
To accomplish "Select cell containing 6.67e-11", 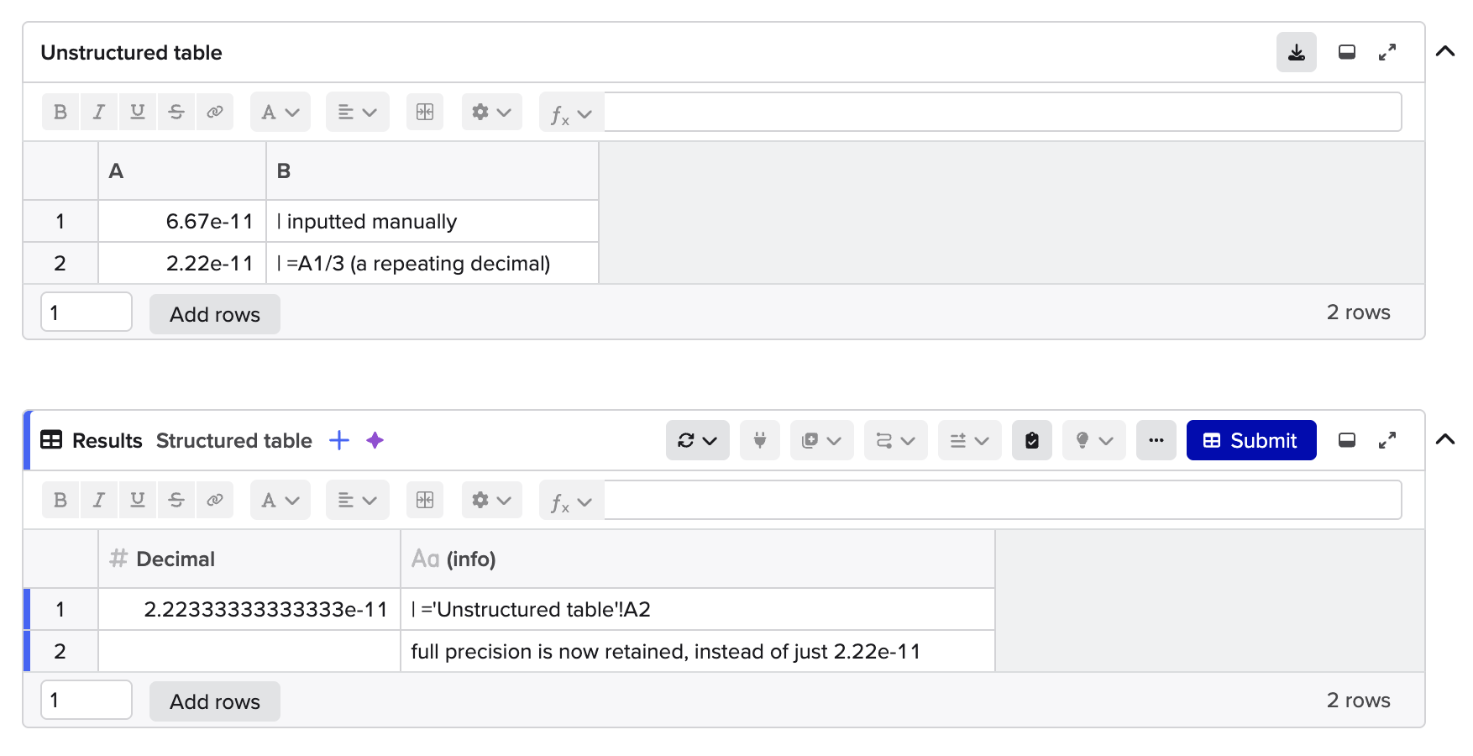I will click(x=182, y=222).
